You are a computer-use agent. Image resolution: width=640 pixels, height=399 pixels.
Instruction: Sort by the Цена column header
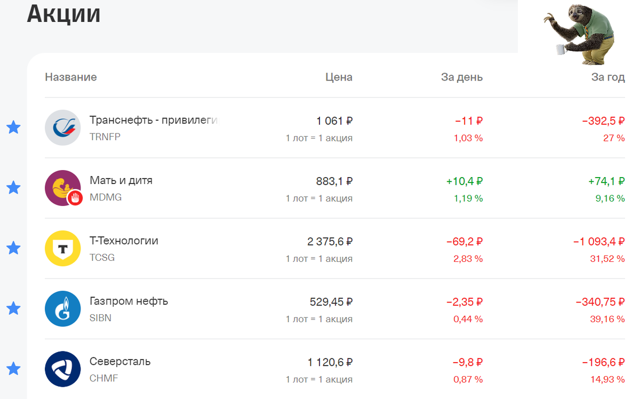tap(339, 77)
